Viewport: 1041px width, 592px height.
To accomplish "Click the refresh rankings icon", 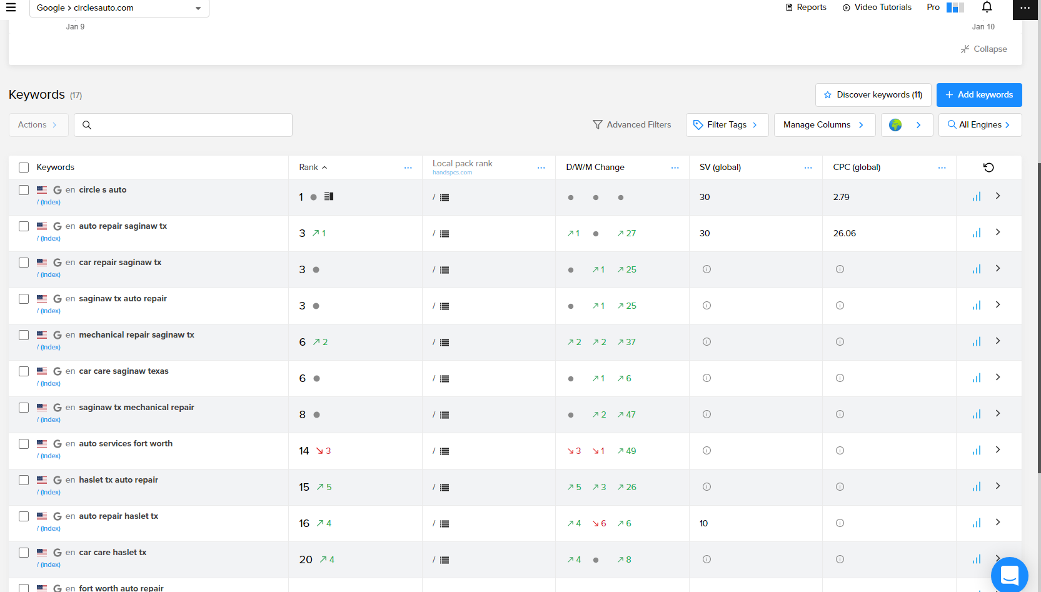I will coord(988,168).
